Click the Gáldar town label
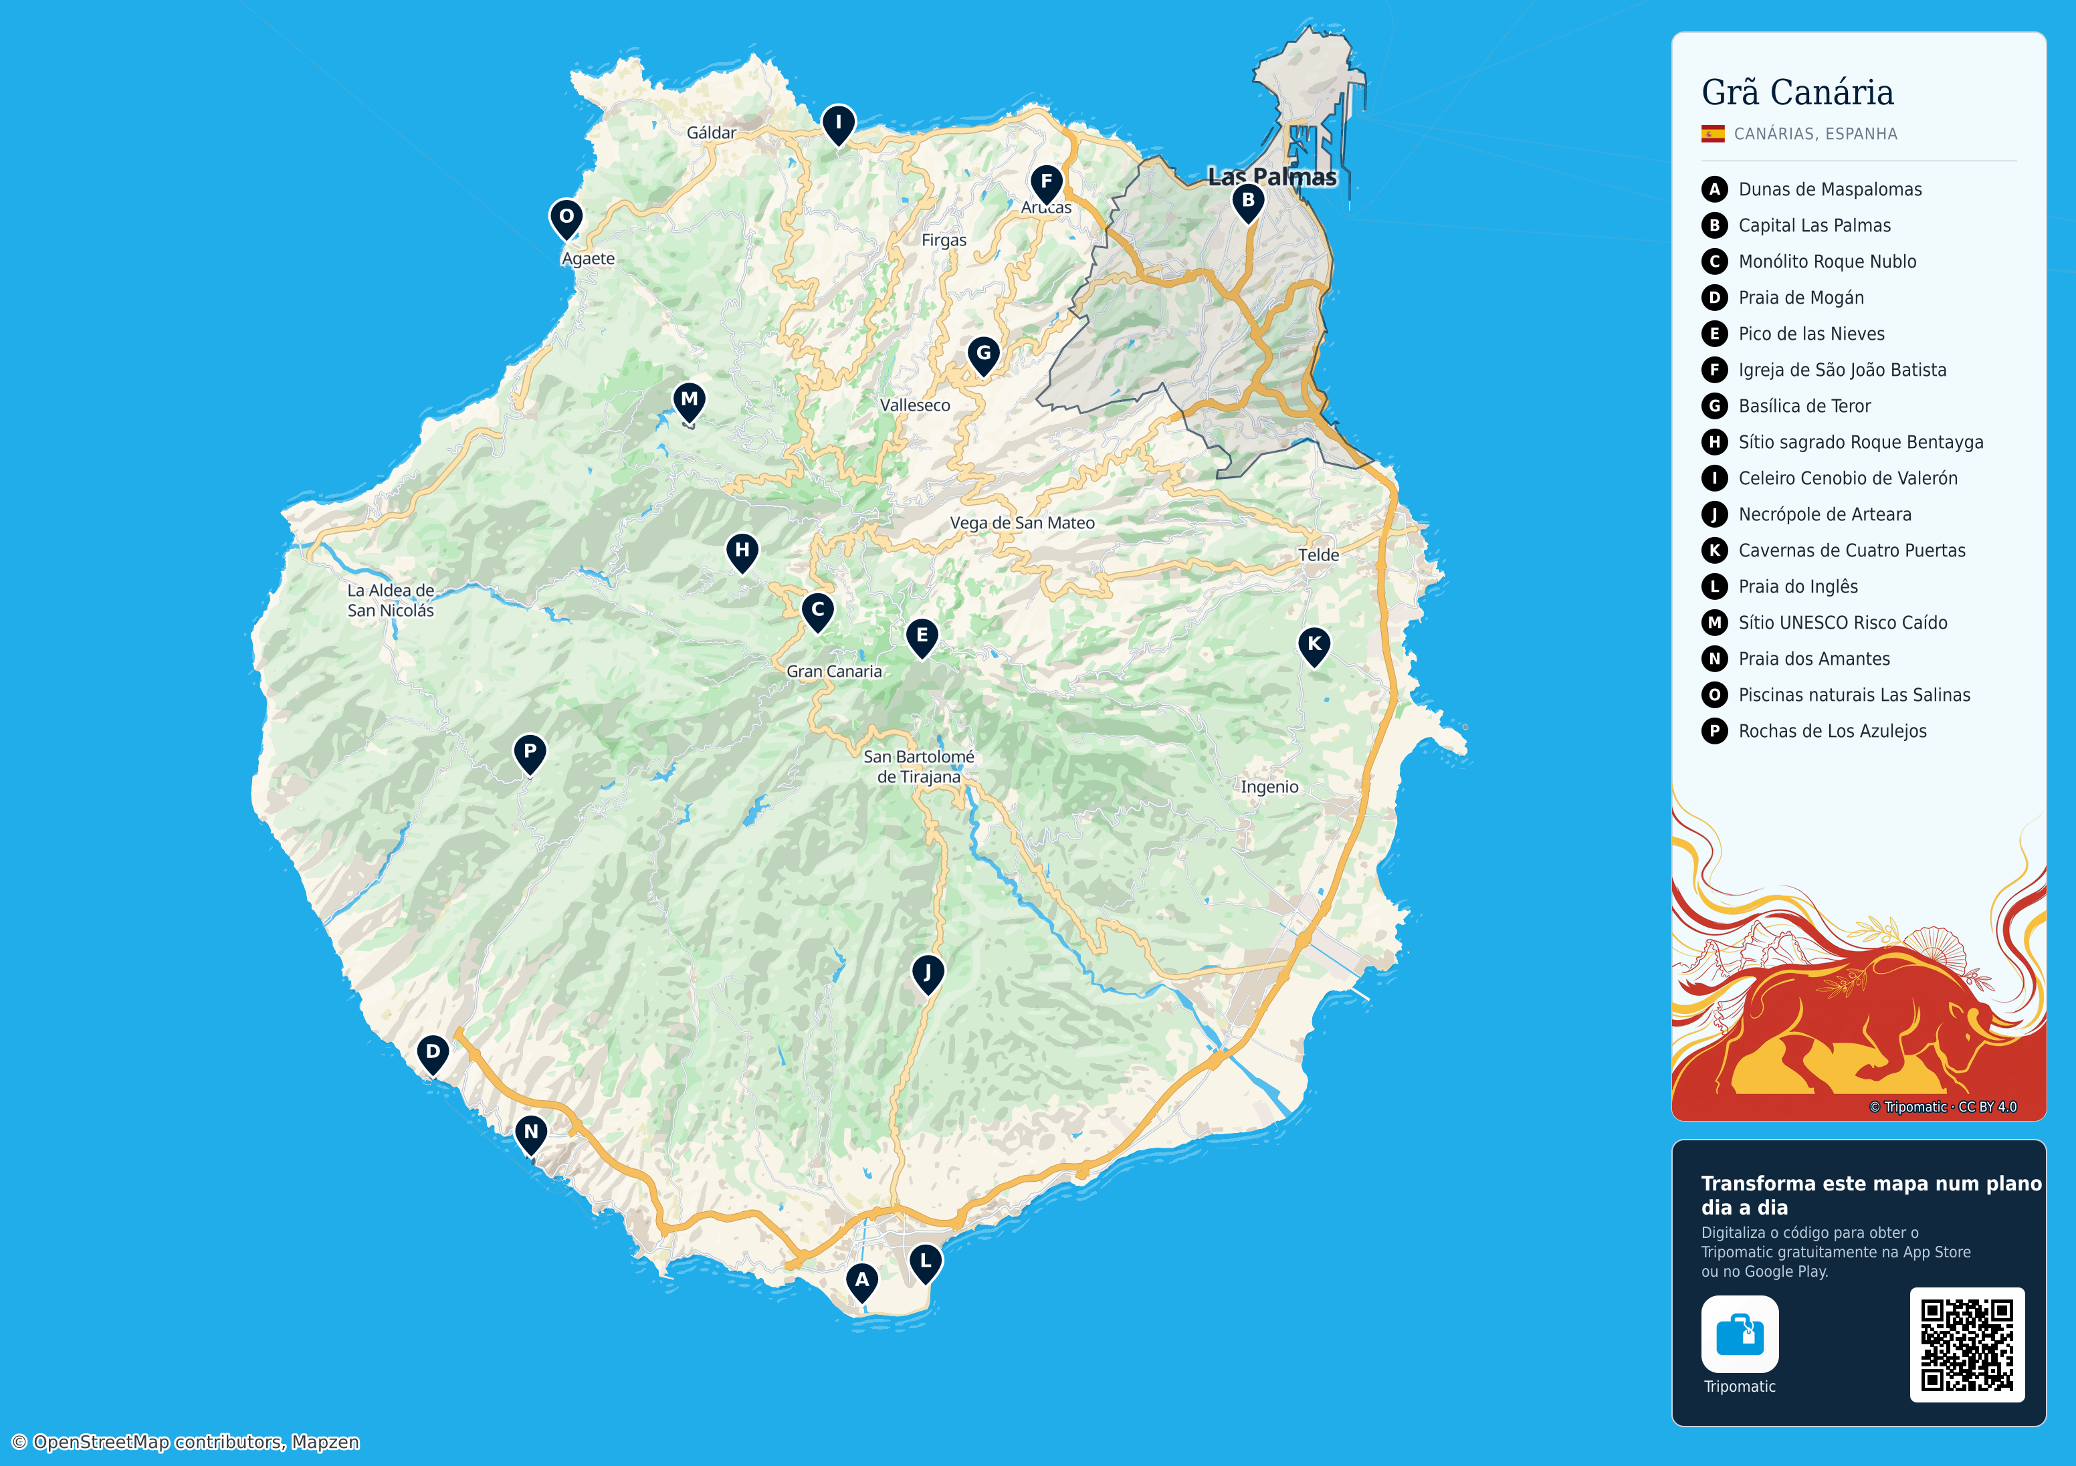The width and height of the screenshot is (2076, 1466). click(711, 133)
